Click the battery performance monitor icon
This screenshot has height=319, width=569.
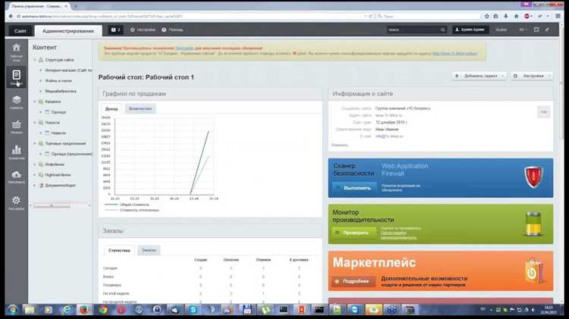coord(533,224)
